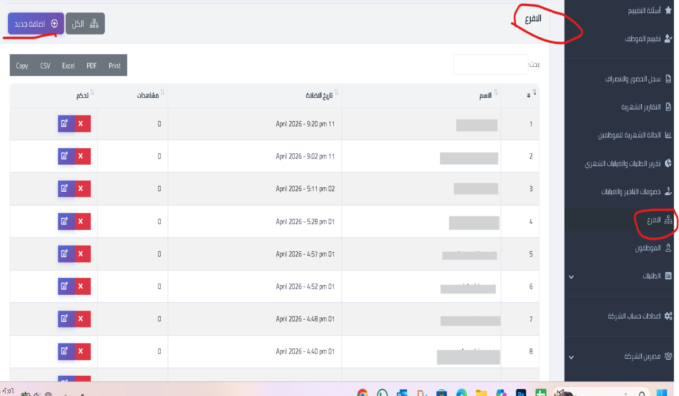Open Photoshop from the taskbar
679x396 pixels.
point(521,393)
